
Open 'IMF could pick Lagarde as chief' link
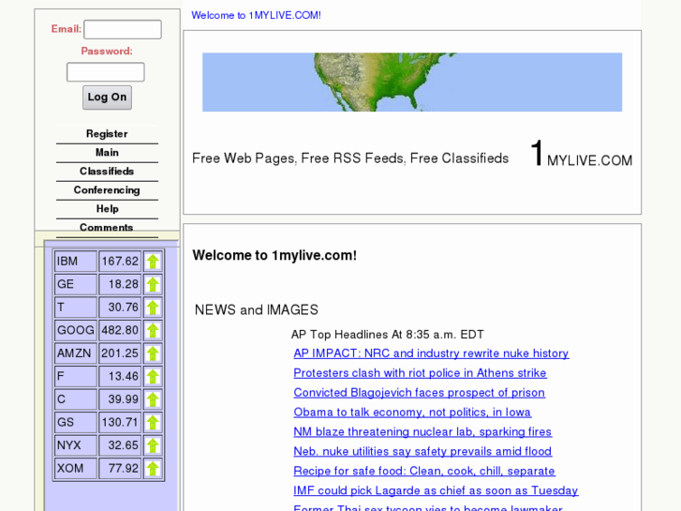pos(436,490)
